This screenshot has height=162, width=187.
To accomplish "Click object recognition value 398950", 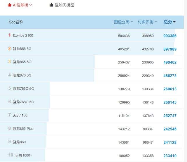I will pos(148,36).
